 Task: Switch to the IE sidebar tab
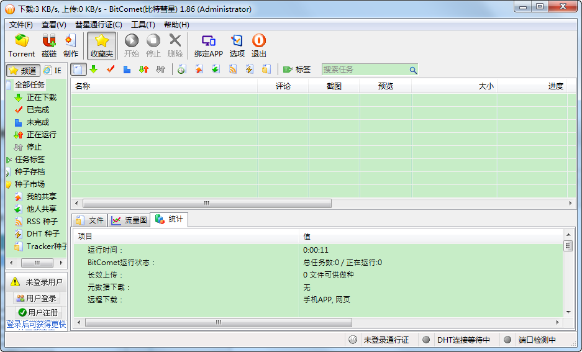(x=53, y=71)
